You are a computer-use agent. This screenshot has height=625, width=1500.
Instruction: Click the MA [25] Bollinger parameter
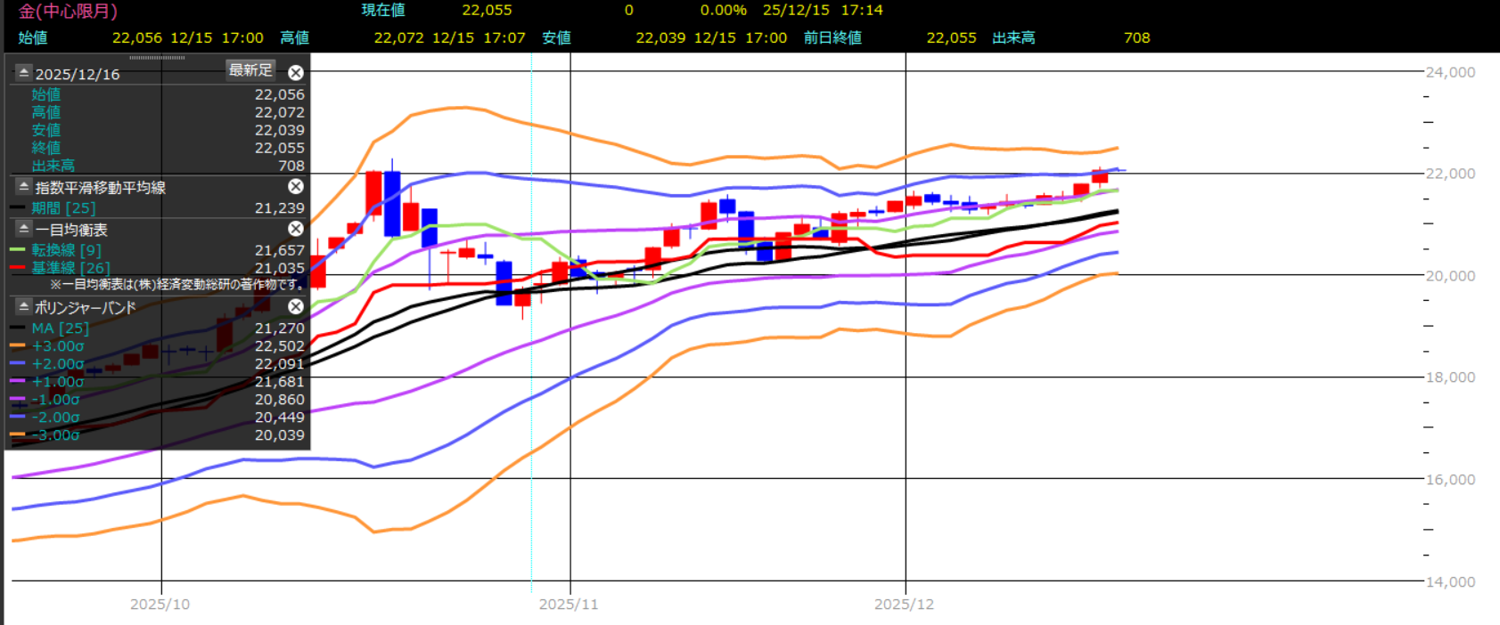(x=60, y=329)
